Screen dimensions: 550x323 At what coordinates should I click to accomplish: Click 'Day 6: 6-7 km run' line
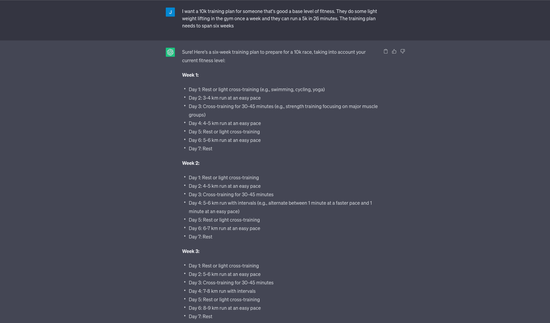pyautogui.click(x=224, y=228)
